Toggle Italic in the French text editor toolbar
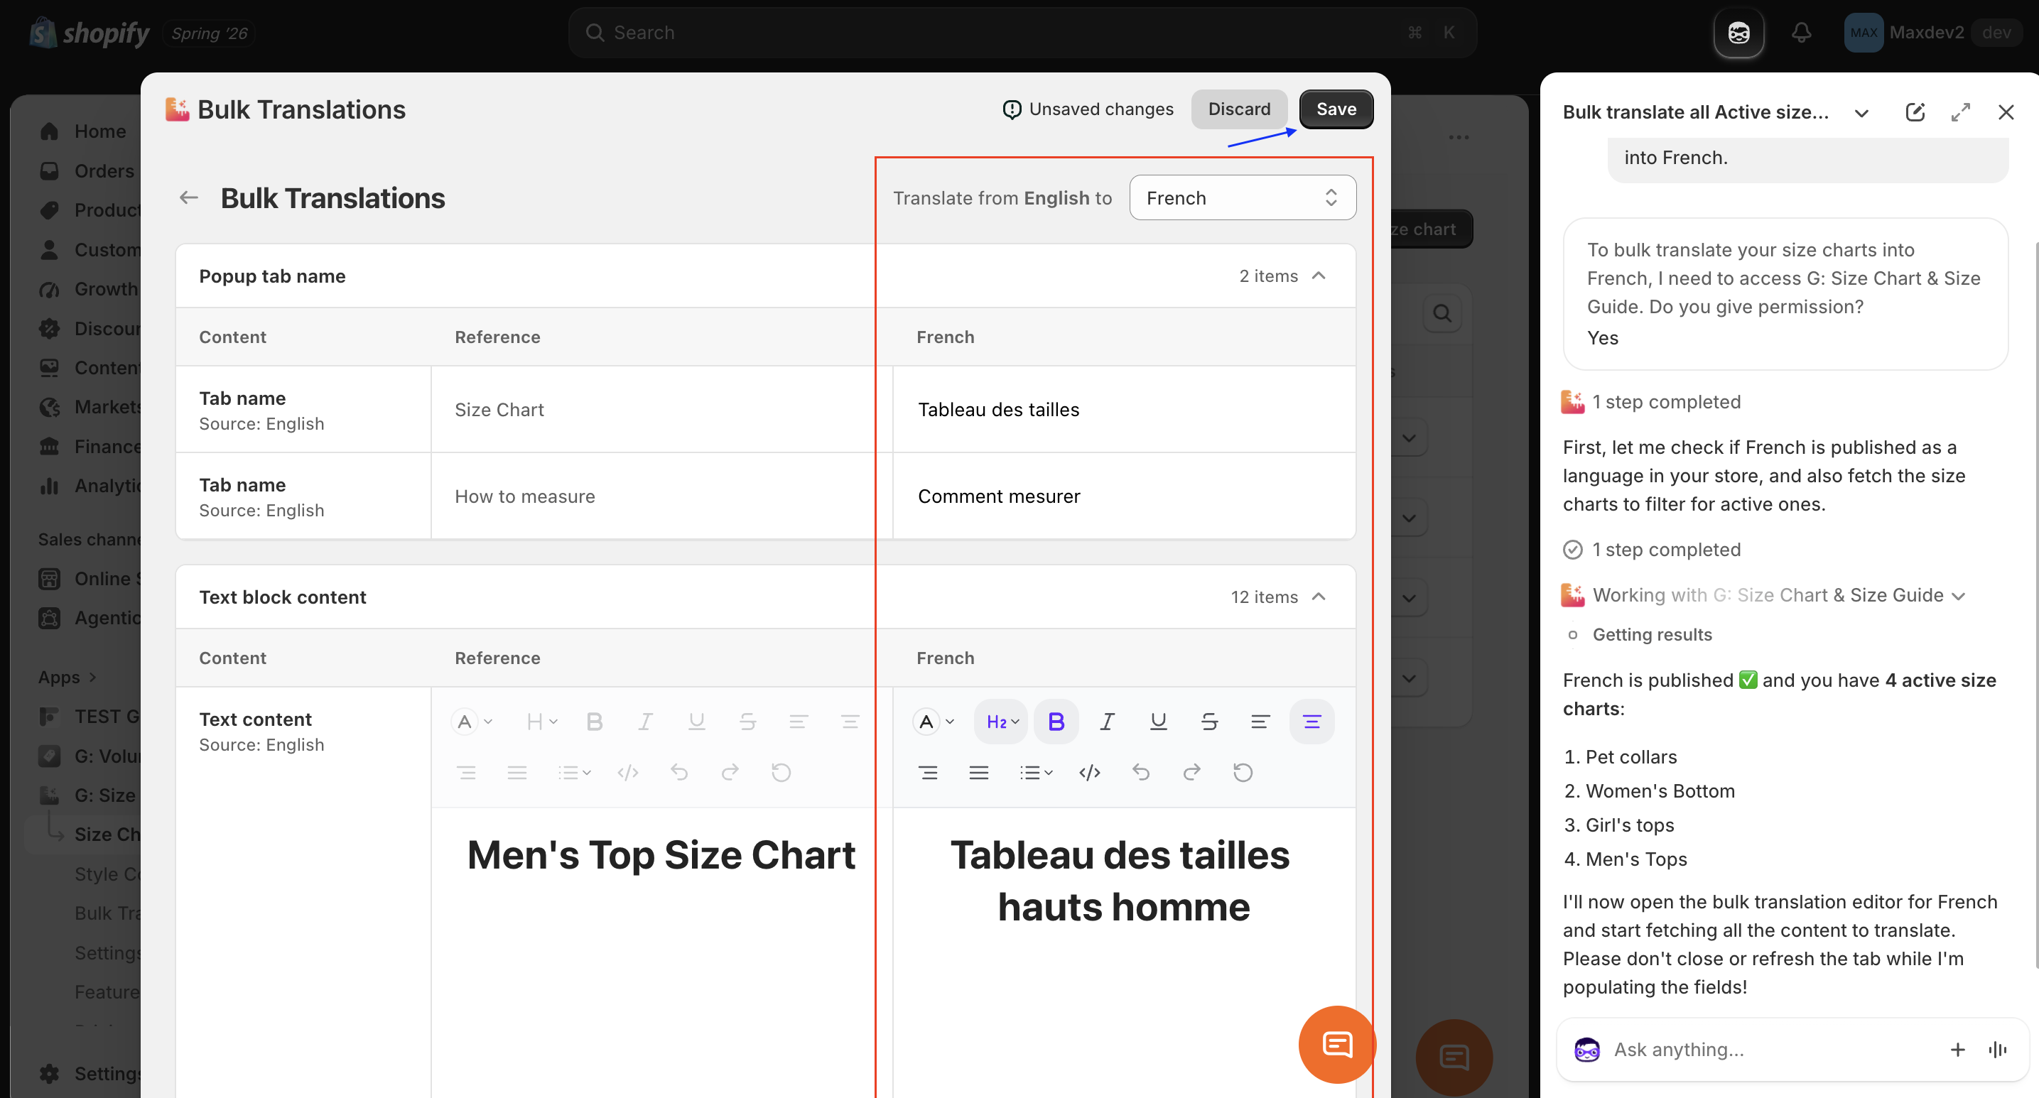Screen dimensions: 2039x1098 1107,722
